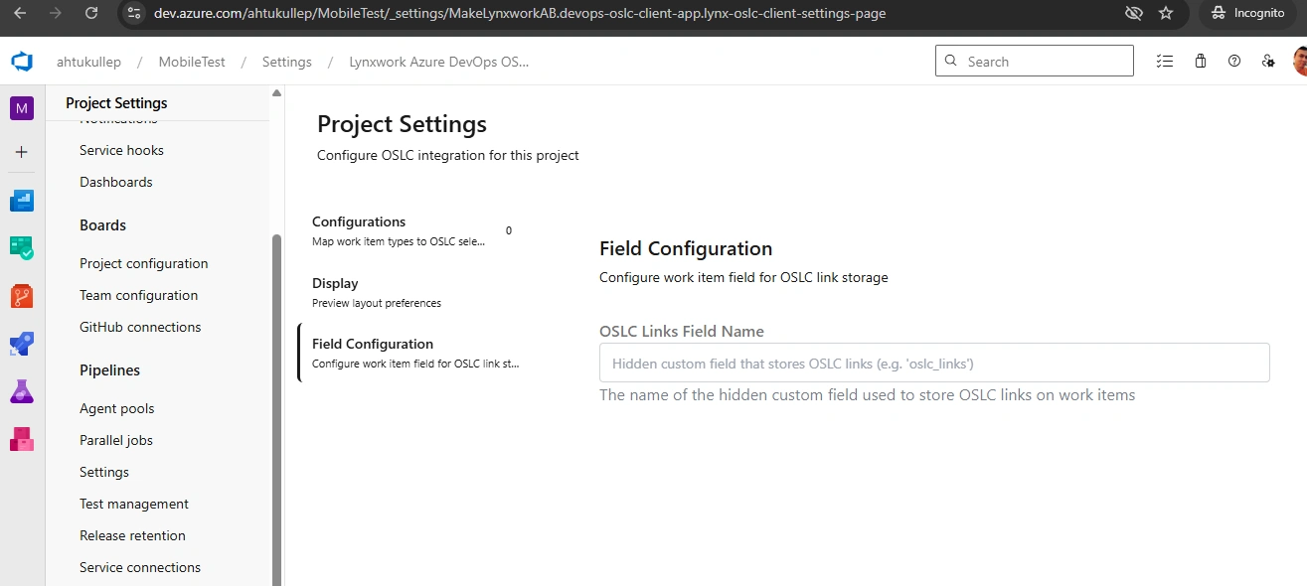Click 'Configure OSLC integration for this project'
The width and height of the screenshot is (1307, 586).
(448, 155)
